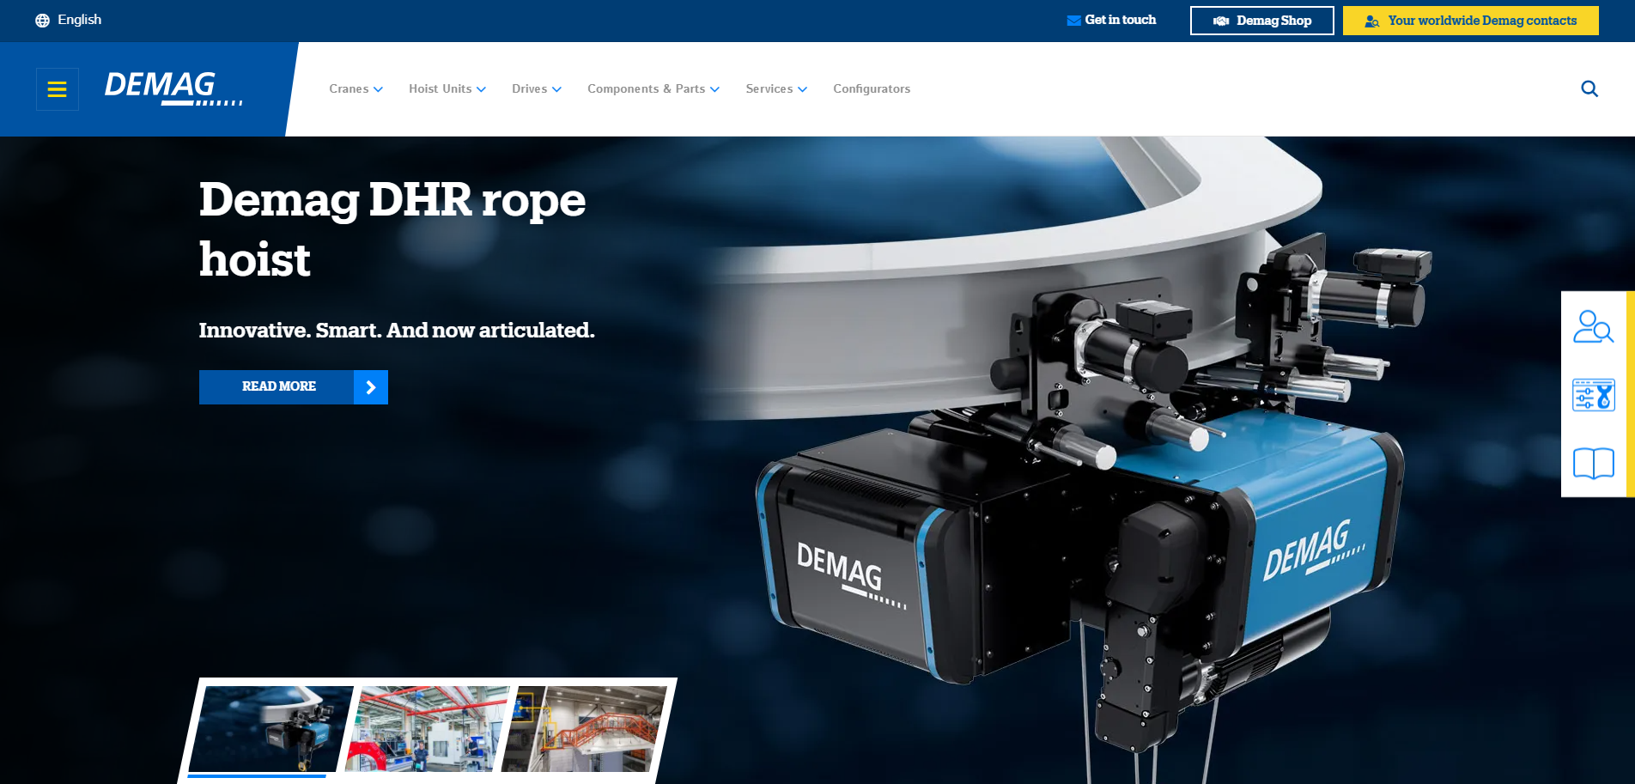Click Your worldwide Demag contacts button
This screenshot has width=1635, height=784.
pos(1471,21)
